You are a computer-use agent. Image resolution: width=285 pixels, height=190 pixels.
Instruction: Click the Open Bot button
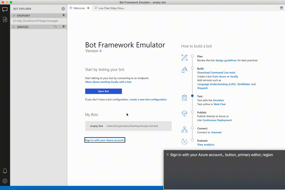click(103, 91)
